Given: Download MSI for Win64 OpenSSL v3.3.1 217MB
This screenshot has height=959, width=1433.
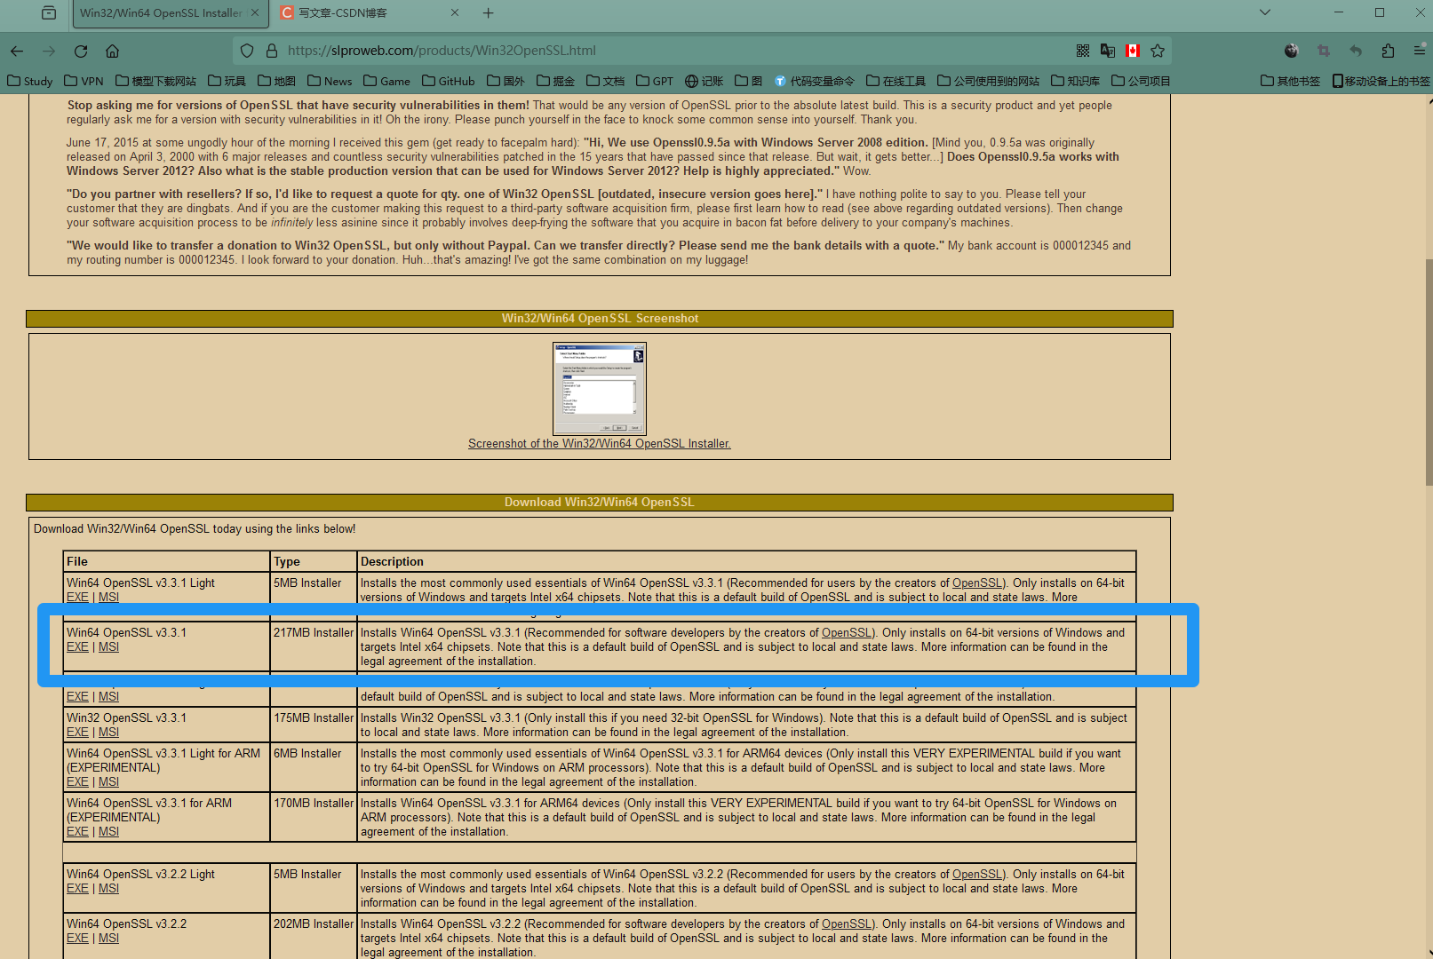Looking at the screenshot, I should click(x=108, y=646).
